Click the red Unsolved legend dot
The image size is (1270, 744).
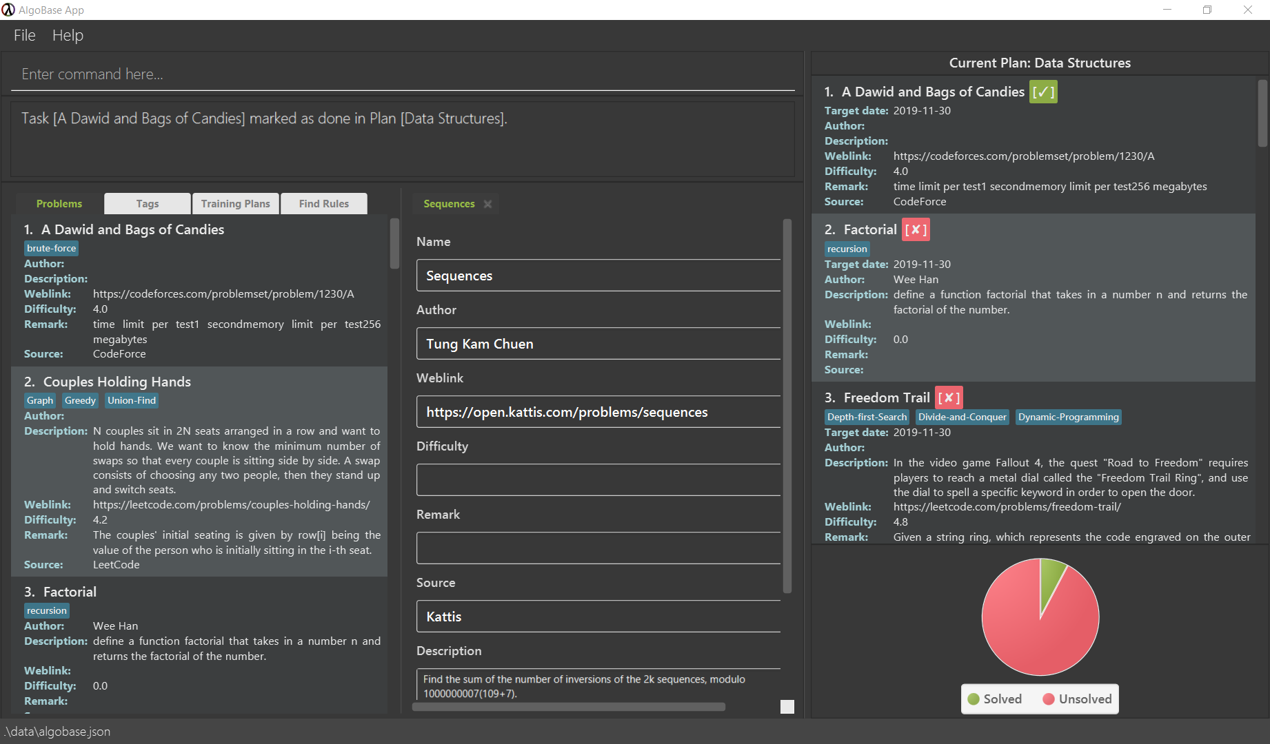1049,699
